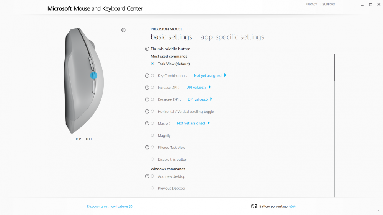Open help icon next to Decrease DPI
Viewport: 383px width, 215px height.
click(147, 99)
